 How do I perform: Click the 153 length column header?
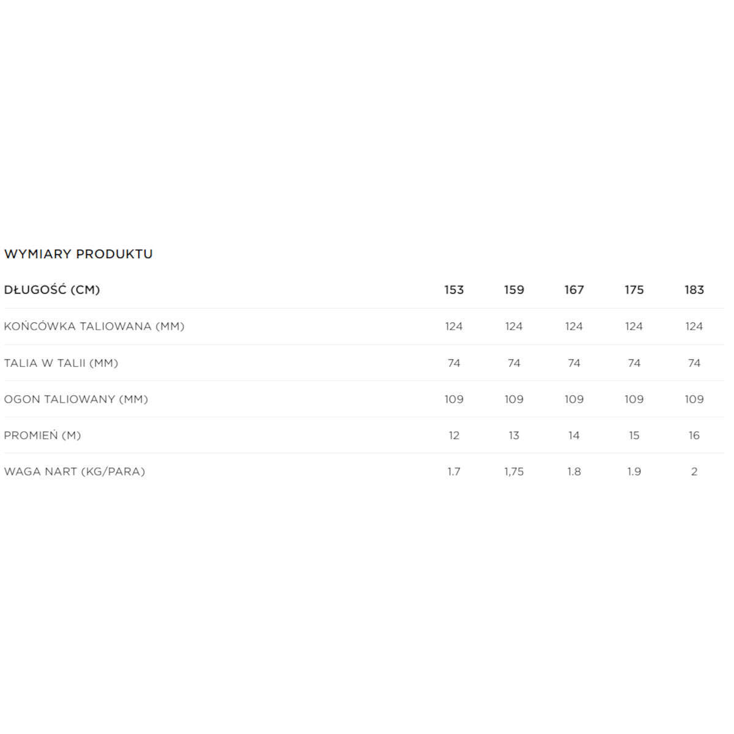click(x=454, y=290)
